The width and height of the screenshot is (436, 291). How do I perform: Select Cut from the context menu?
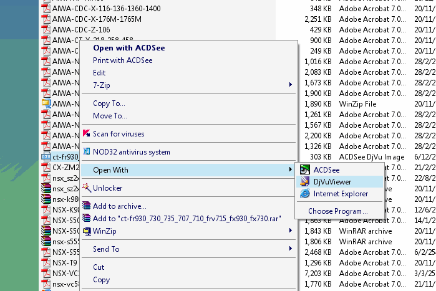pyautogui.click(x=99, y=267)
